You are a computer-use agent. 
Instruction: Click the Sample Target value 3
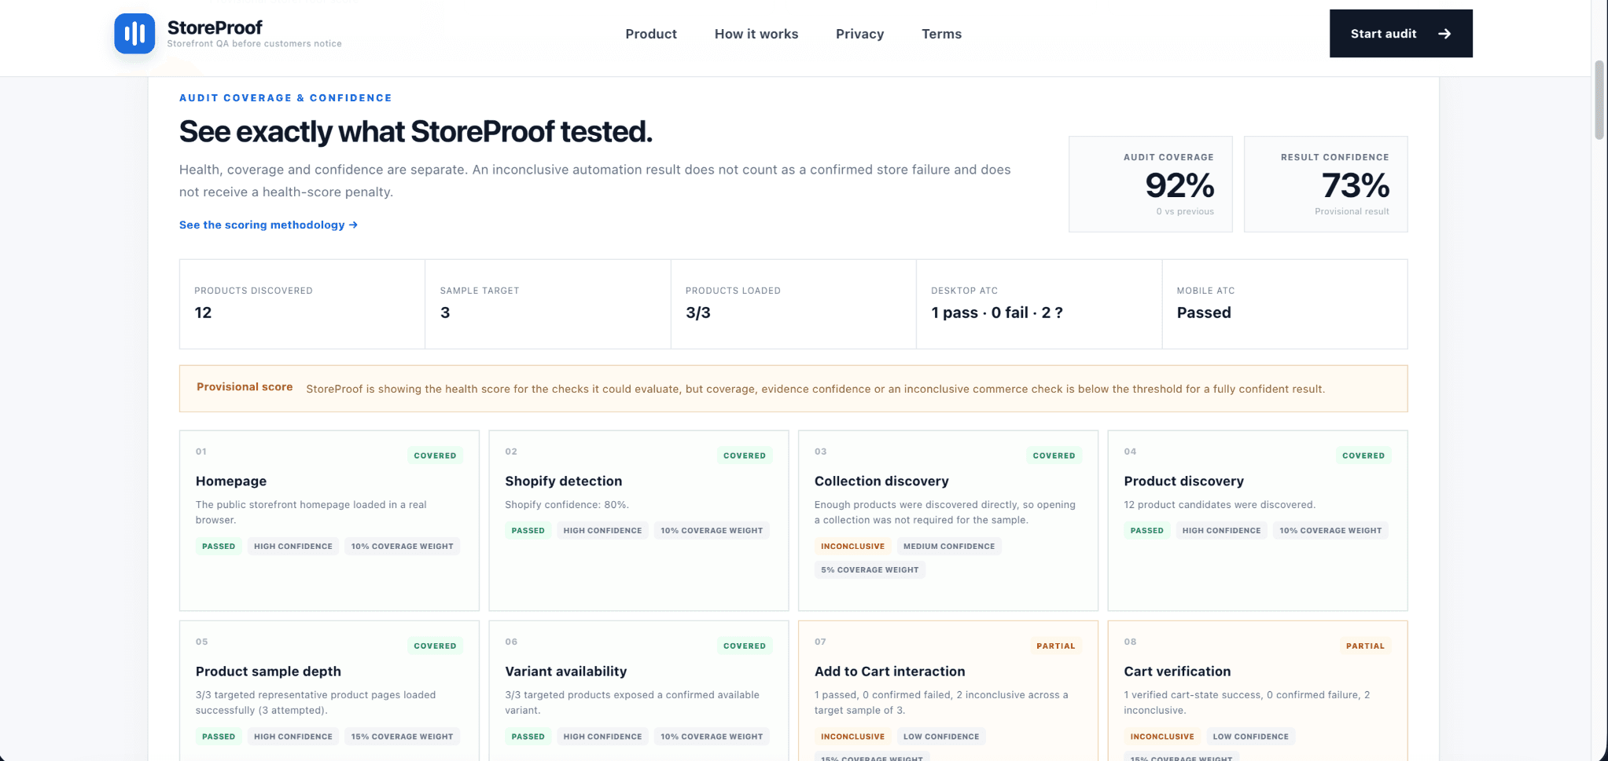tap(445, 313)
